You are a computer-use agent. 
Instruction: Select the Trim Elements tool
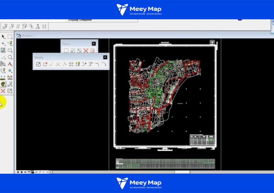coord(71,64)
